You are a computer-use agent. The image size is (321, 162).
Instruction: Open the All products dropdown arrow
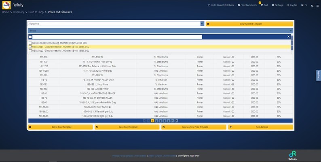tap(202, 24)
